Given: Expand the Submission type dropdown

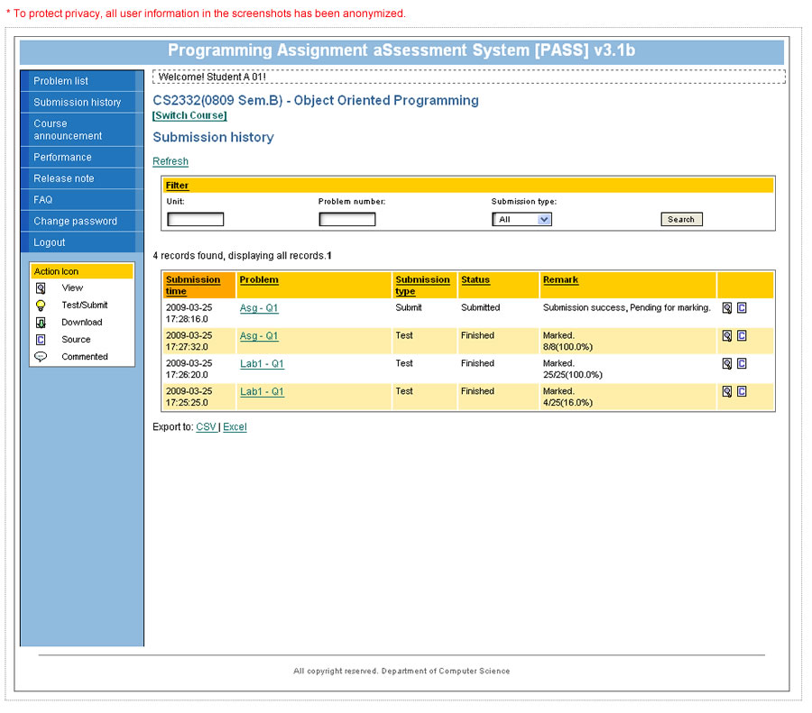Looking at the screenshot, I should pos(521,219).
